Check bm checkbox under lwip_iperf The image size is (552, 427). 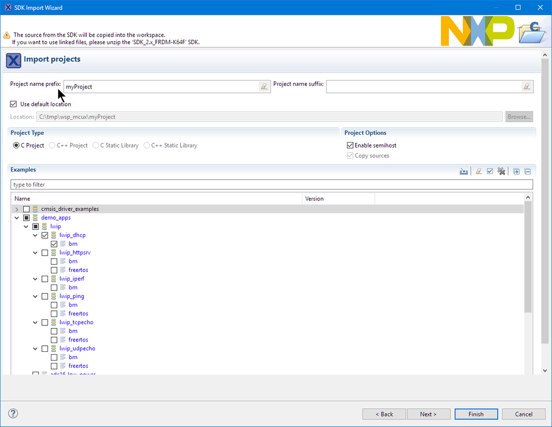point(54,288)
